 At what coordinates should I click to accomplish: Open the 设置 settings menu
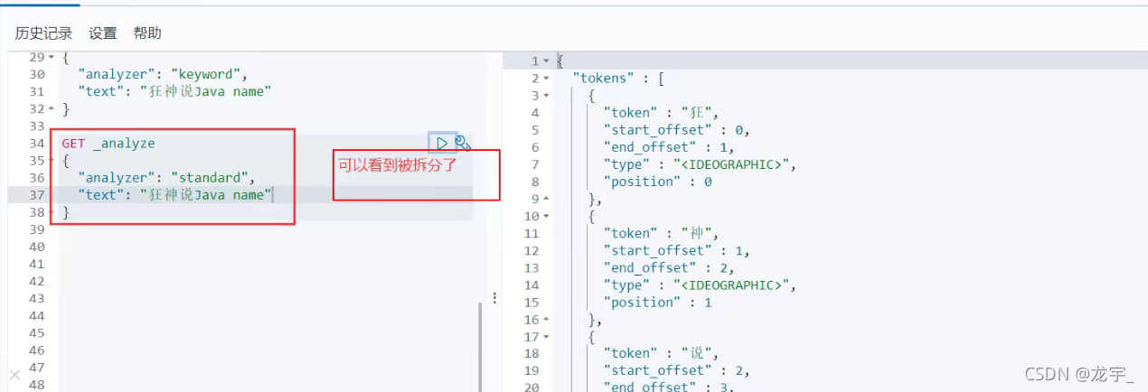(x=103, y=33)
